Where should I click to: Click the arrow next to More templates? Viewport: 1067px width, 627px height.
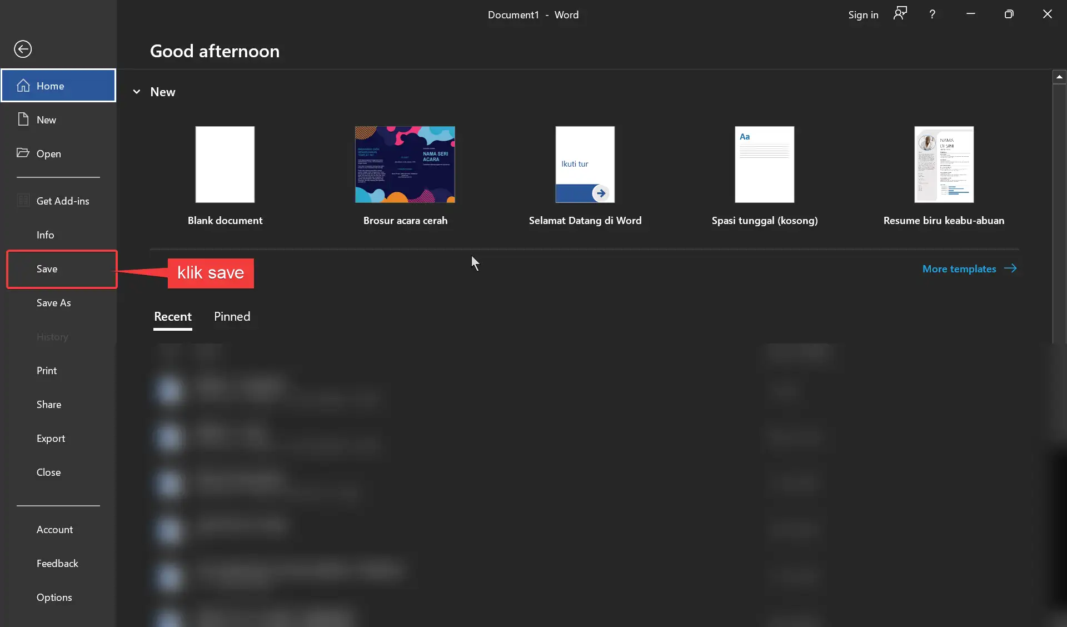pyautogui.click(x=1010, y=268)
